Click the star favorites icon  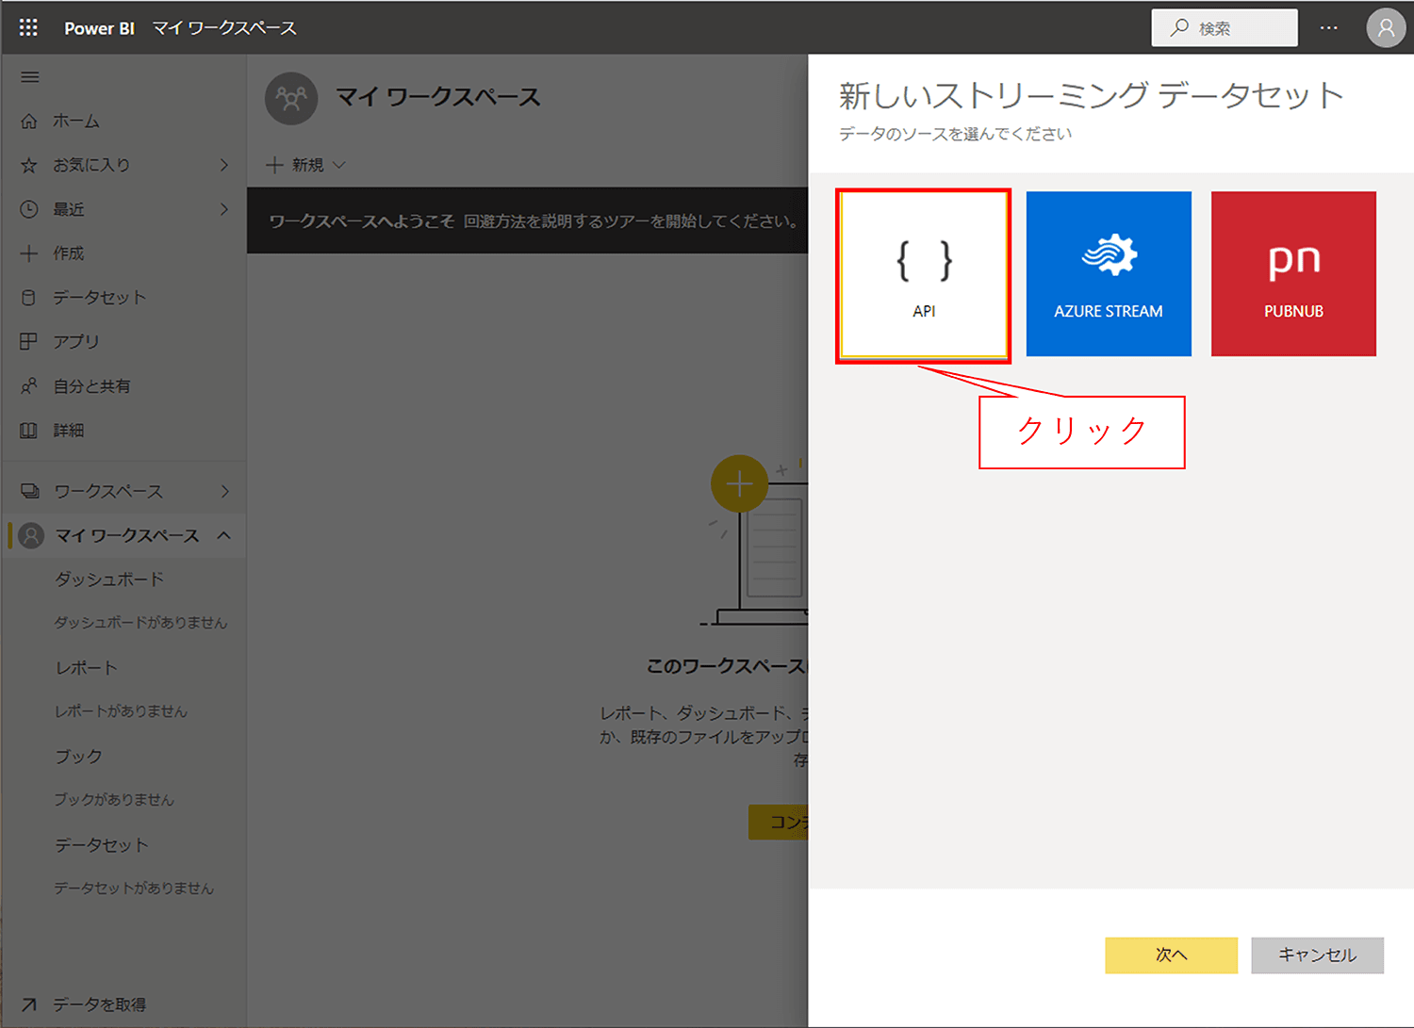[29, 165]
